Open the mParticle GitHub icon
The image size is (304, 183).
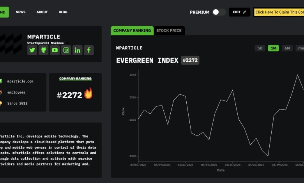click(x=43, y=50)
